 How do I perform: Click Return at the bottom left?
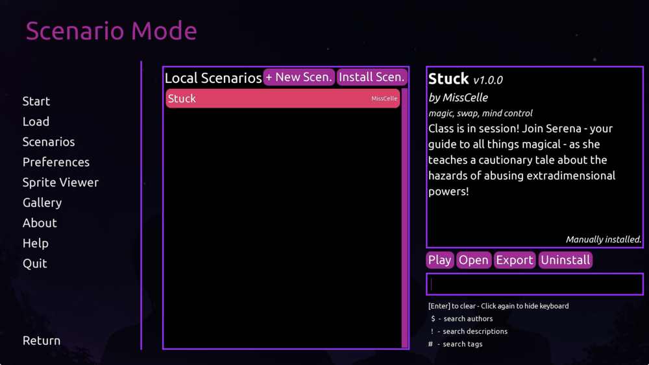[x=42, y=340]
